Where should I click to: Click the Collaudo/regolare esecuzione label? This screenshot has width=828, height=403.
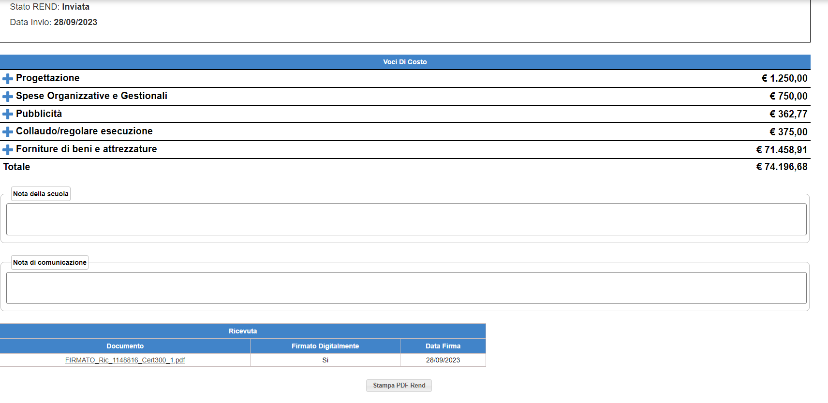point(84,131)
